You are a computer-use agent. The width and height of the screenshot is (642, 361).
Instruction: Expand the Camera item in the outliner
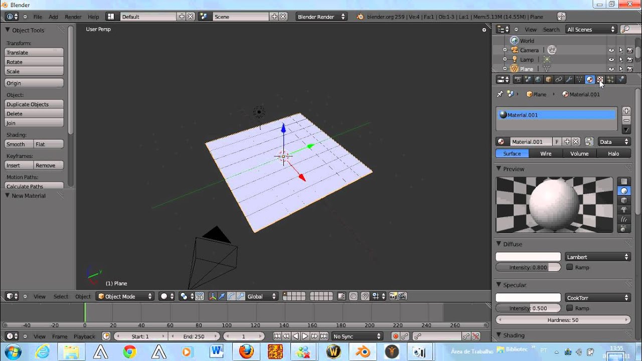point(505,50)
